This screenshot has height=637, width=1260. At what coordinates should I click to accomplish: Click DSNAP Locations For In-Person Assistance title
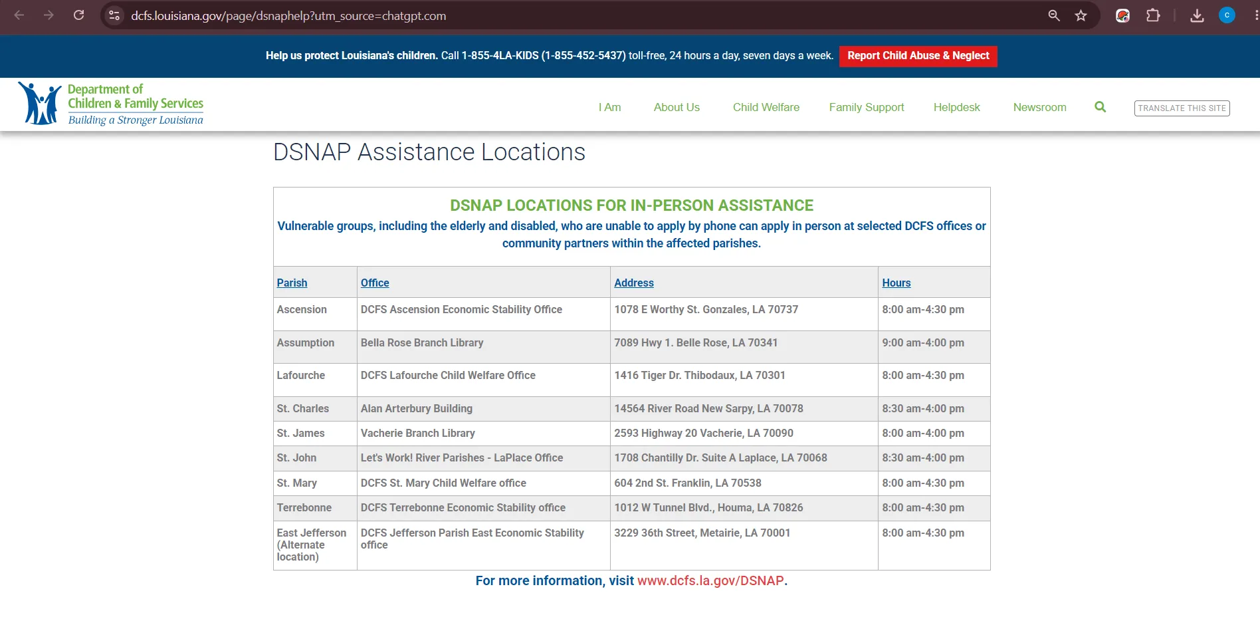(x=631, y=205)
